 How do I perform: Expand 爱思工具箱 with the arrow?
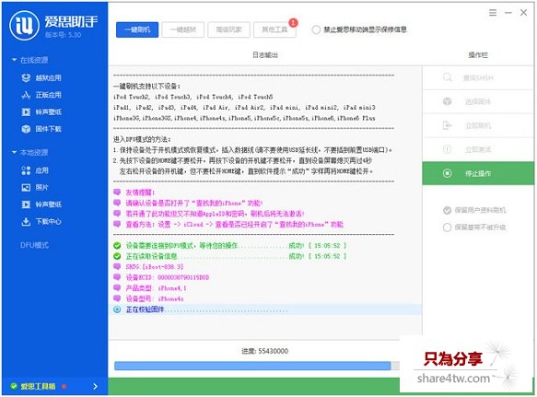[x=95, y=386]
